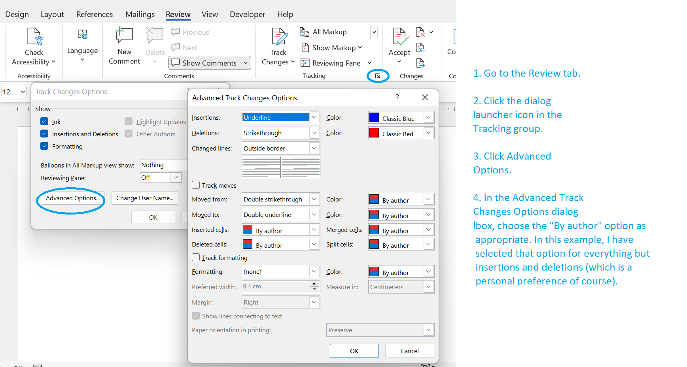Switch to the Mailings tab
Screen dimensions: 687x367
click(x=140, y=14)
